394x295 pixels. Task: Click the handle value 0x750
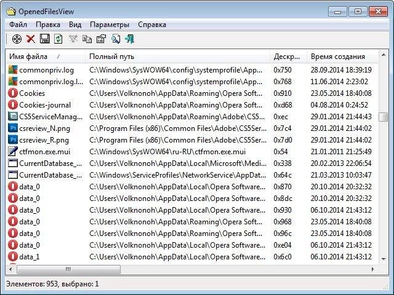pos(283,69)
